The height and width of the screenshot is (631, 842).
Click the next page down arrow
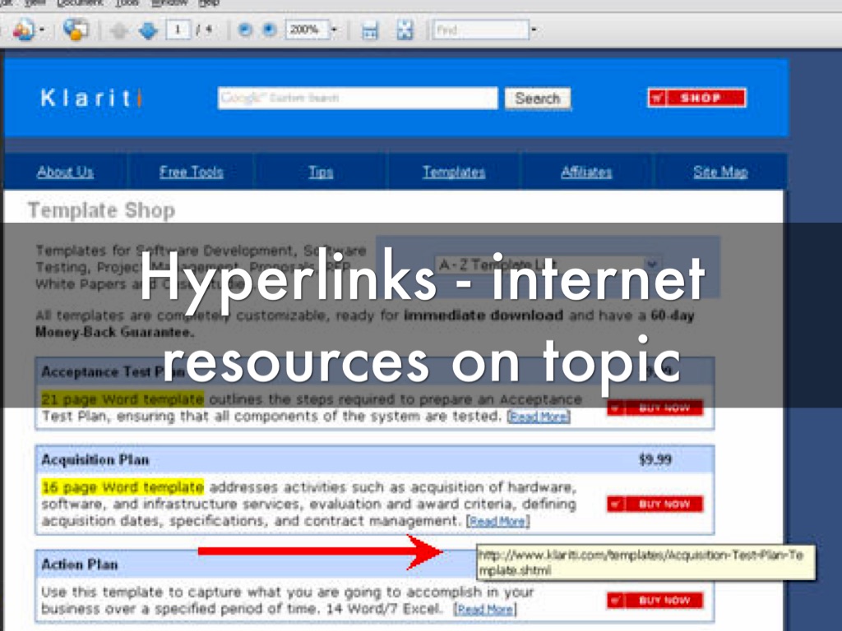point(147,30)
